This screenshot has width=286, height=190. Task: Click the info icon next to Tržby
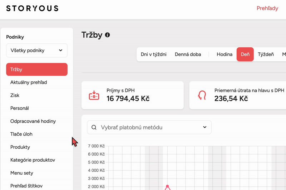[107, 35]
